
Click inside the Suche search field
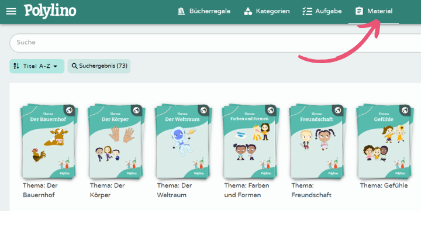[210, 43]
